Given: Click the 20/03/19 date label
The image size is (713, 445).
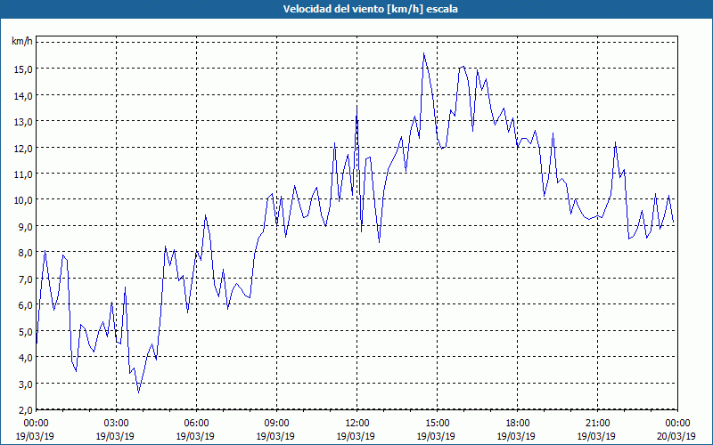Looking at the screenshot, I should (677, 436).
